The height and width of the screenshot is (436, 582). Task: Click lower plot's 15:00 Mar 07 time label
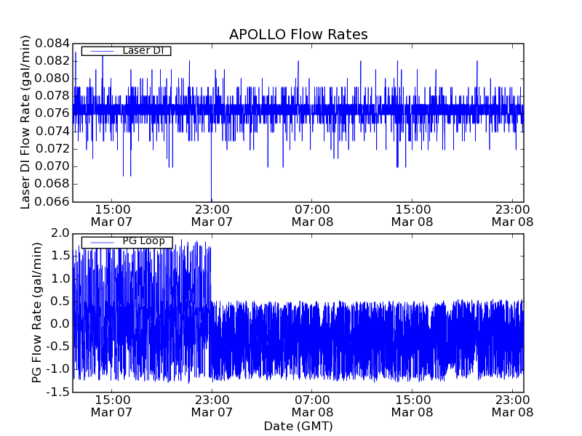(111, 405)
